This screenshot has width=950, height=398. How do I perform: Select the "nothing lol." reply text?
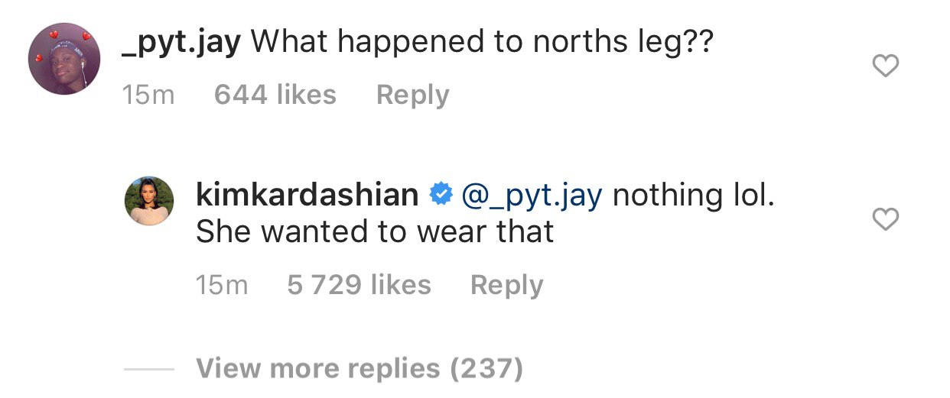click(x=694, y=196)
